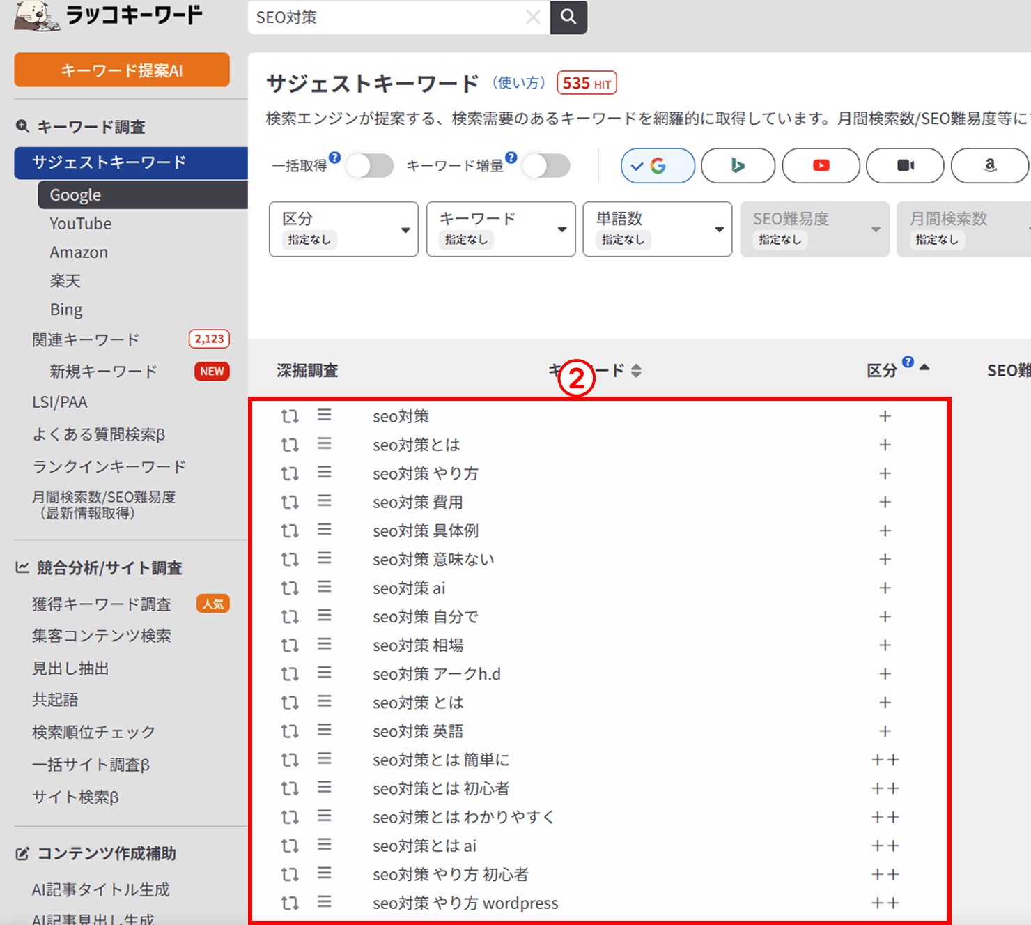Select Bing in sidebar

66,309
